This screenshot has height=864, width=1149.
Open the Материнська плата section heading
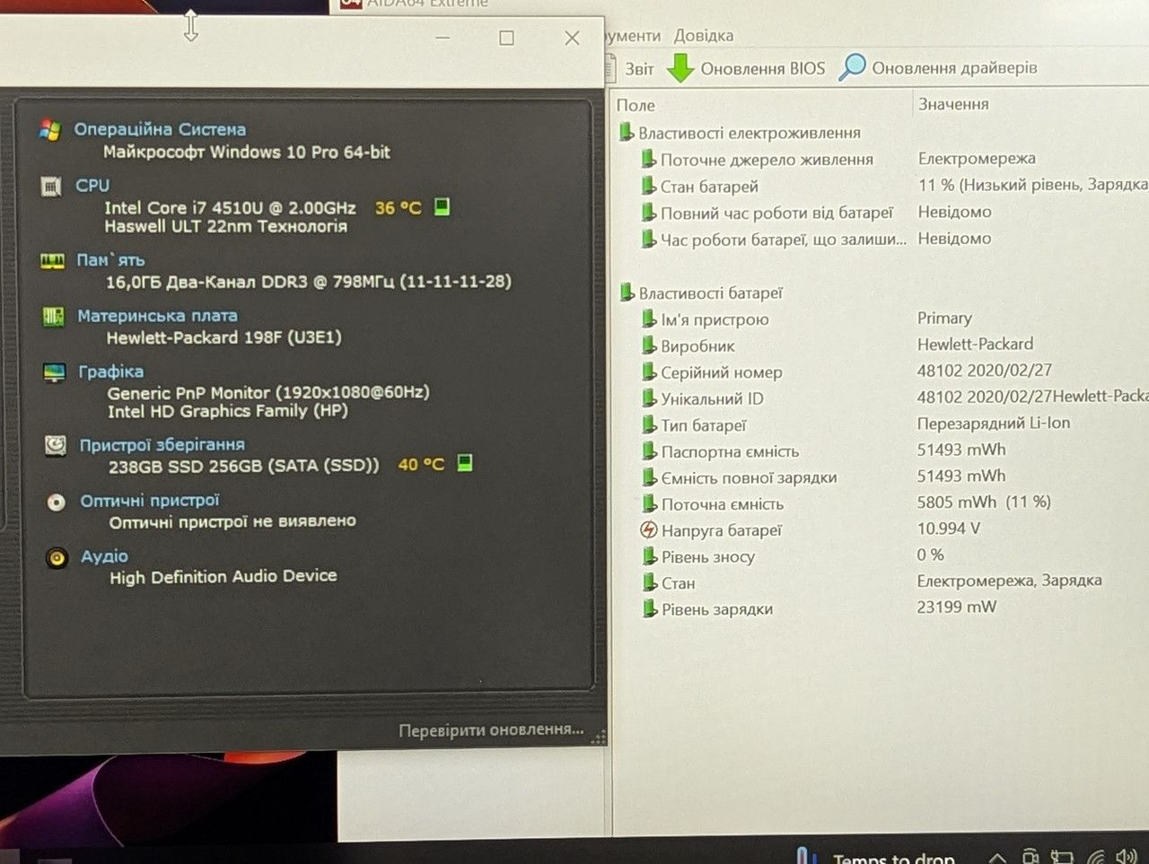(x=157, y=316)
